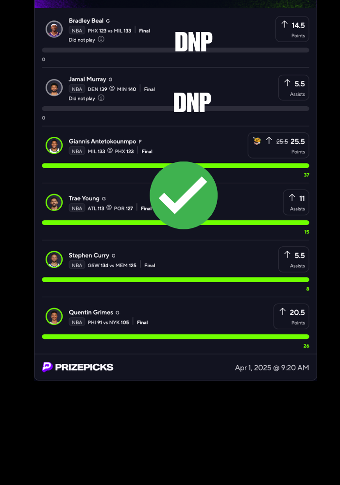
Task: Click Giannis Antetokounmpo's green progress bar
Action: click(175, 165)
